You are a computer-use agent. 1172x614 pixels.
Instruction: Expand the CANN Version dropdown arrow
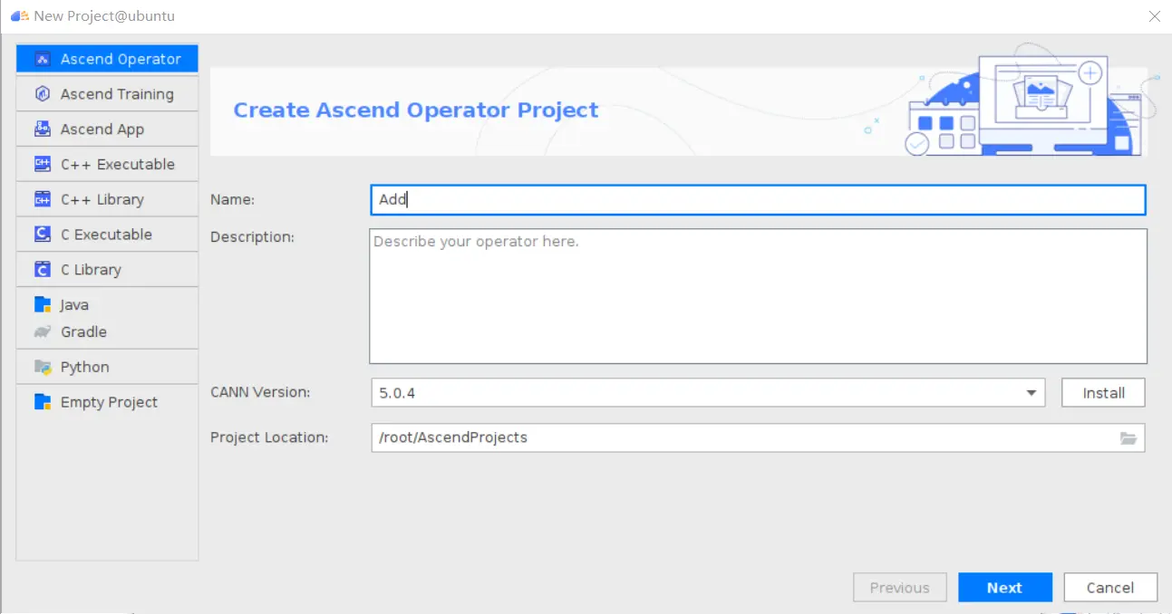[1031, 393]
